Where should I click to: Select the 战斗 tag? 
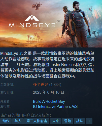point(80,121)
